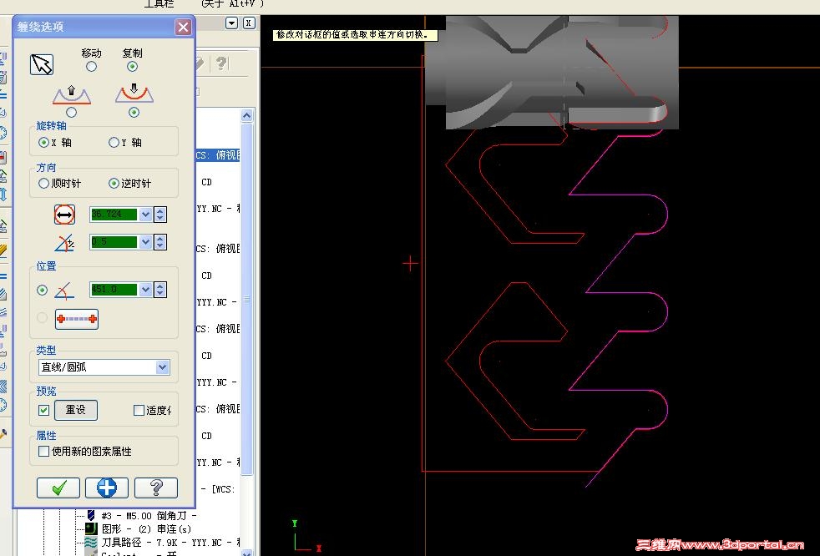Click the operations list scrollbar up arrow
This screenshot has width=820, height=556.
[247, 115]
